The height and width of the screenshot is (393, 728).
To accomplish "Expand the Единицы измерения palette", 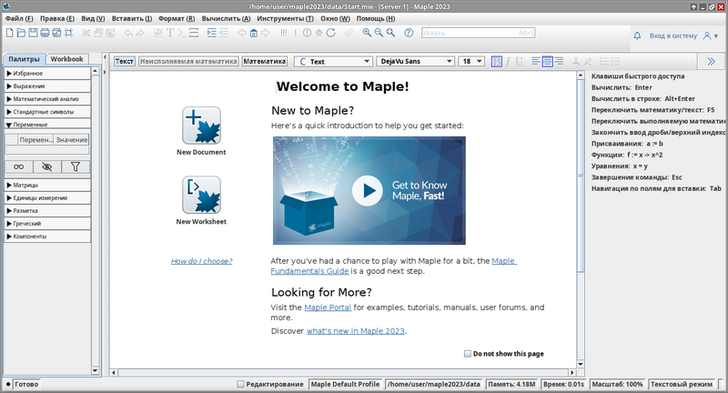I will click(47, 197).
